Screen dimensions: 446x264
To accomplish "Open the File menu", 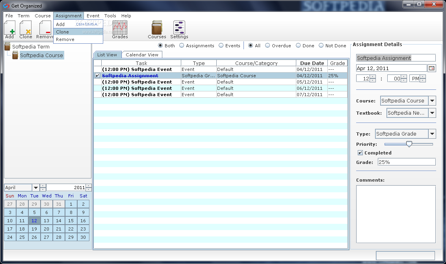I will point(9,16).
